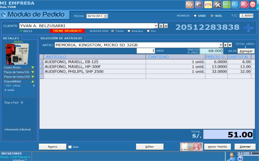Image resolution: width=259 pixels, height=161 pixels.
Task: Select the Detalles tab
Action: click(x=11, y=38)
